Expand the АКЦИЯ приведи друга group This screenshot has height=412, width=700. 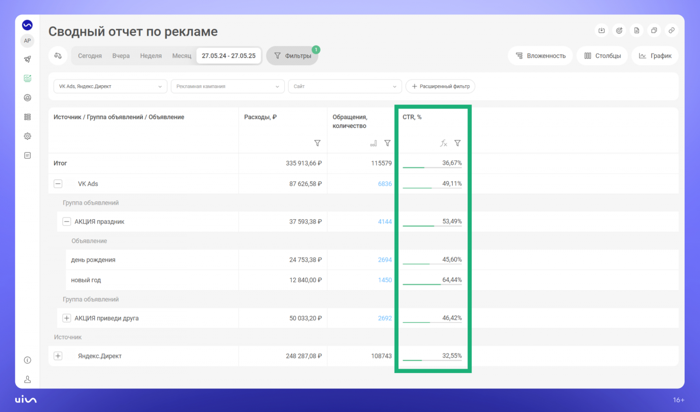66,318
